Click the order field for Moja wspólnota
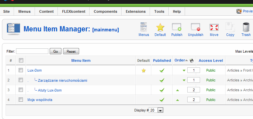This screenshot has width=253, height=119. 194,100
